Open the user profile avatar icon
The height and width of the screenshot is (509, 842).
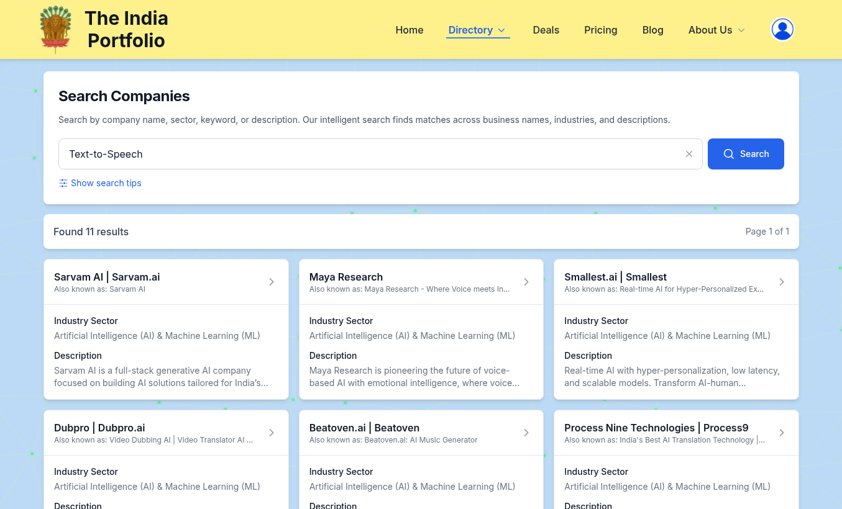click(x=782, y=29)
